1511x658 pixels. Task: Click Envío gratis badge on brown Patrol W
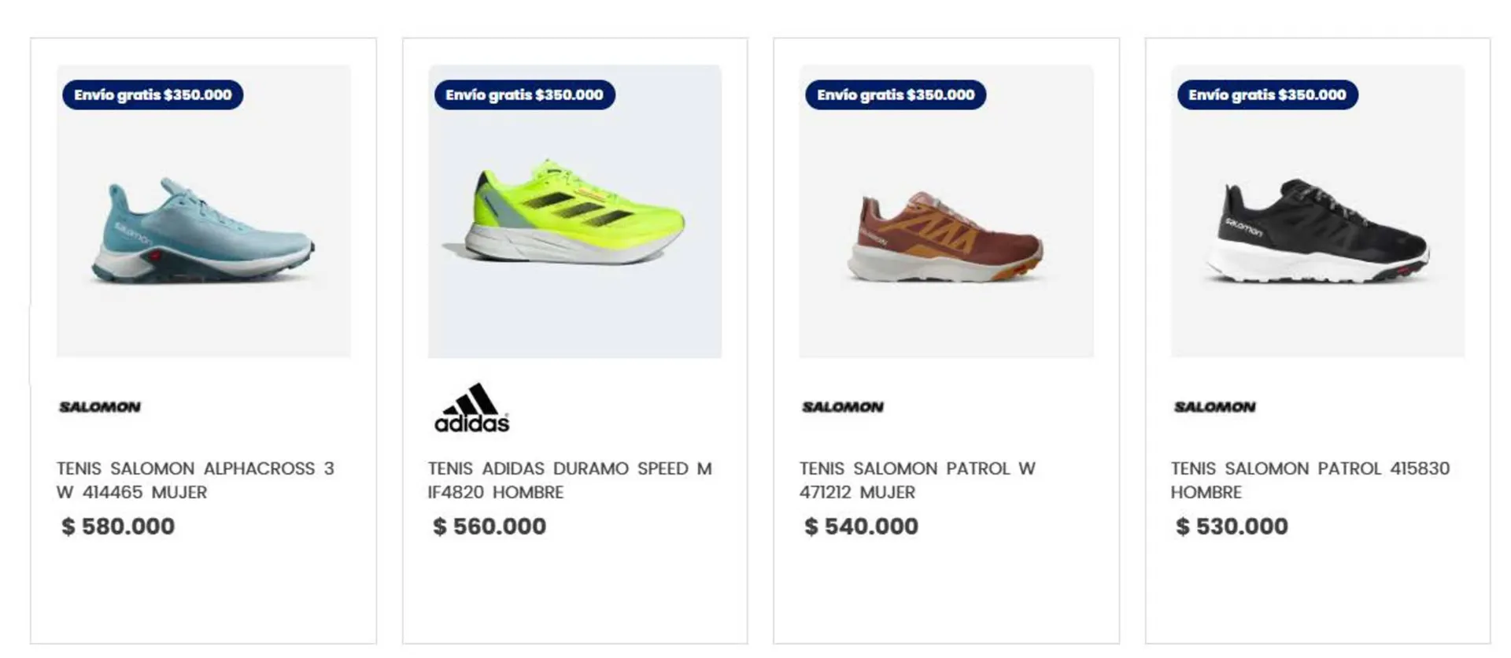(896, 95)
